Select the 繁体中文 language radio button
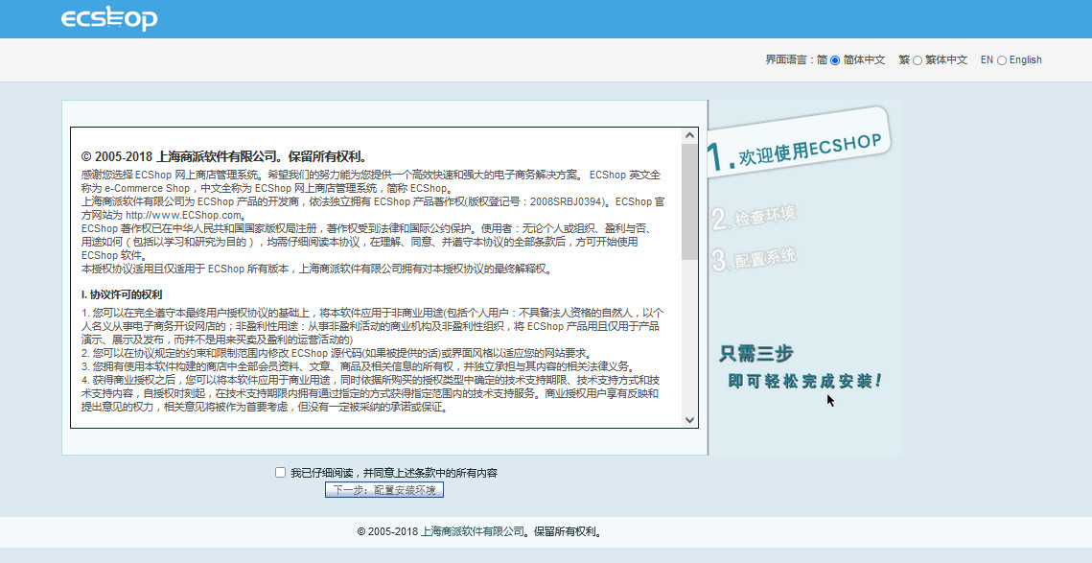The image size is (1092, 563). pos(918,59)
